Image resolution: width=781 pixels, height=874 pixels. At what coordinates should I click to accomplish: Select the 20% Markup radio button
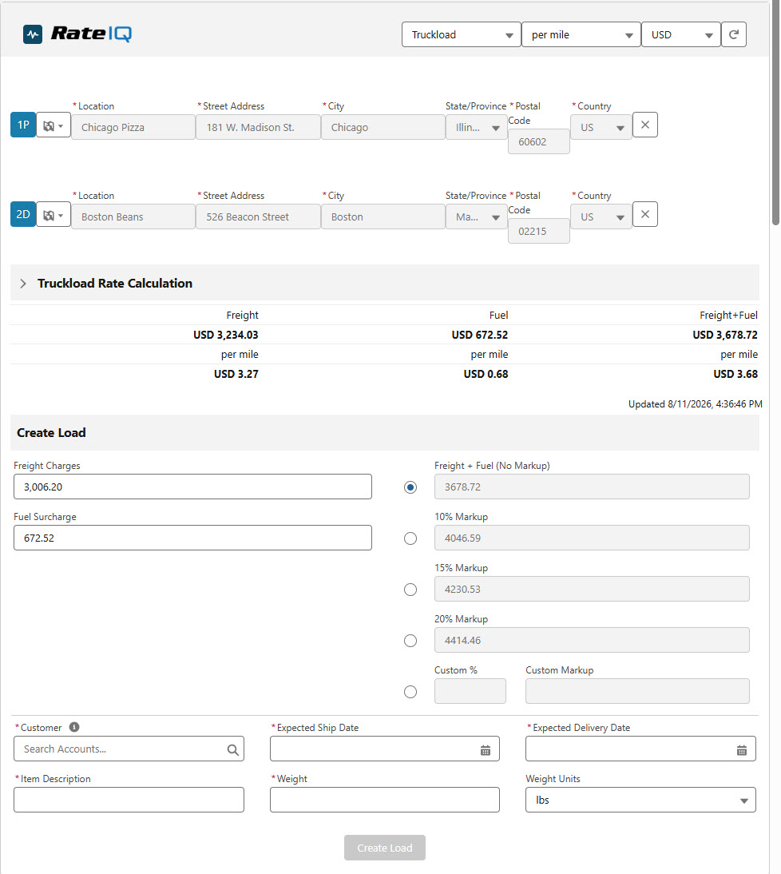coord(410,641)
